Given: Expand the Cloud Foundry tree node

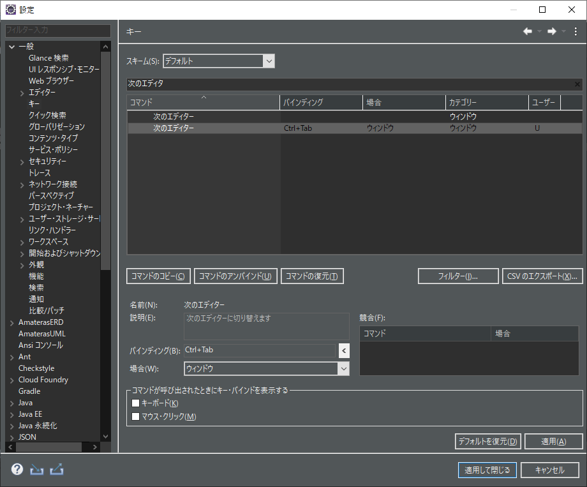Looking at the screenshot, I should 12,380.
